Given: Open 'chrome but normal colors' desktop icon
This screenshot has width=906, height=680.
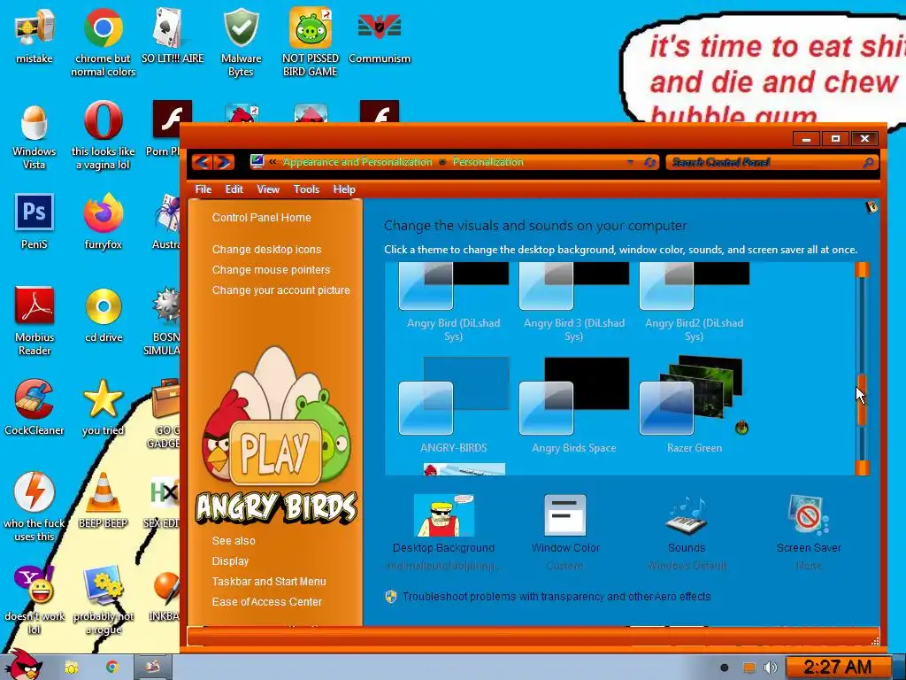Looking at the screenshot, I should 103,42.
